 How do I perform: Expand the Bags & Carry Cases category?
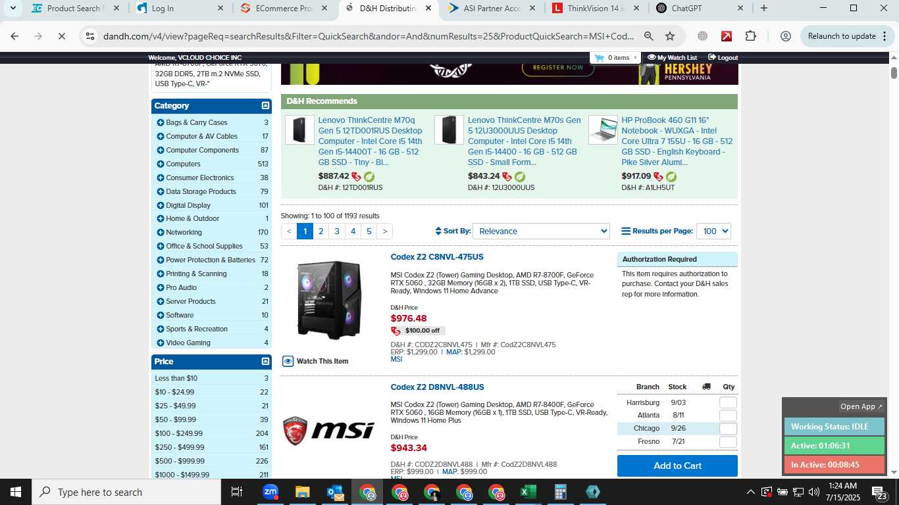coord(161,122)
